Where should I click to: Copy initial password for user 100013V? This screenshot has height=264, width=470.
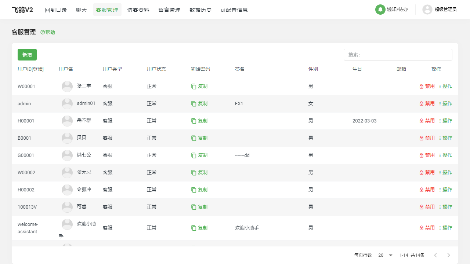[x=199, y=207]
